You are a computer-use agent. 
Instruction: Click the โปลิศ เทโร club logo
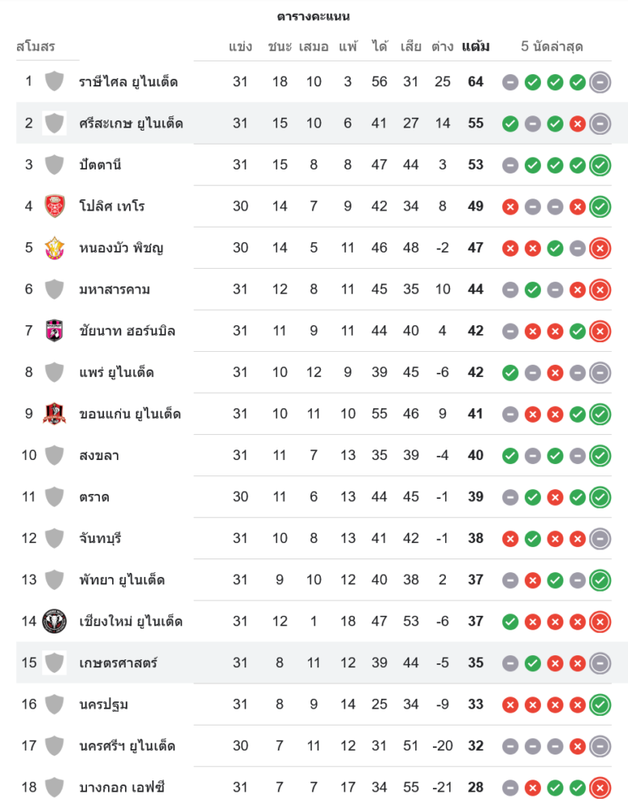tap(54, 206)
